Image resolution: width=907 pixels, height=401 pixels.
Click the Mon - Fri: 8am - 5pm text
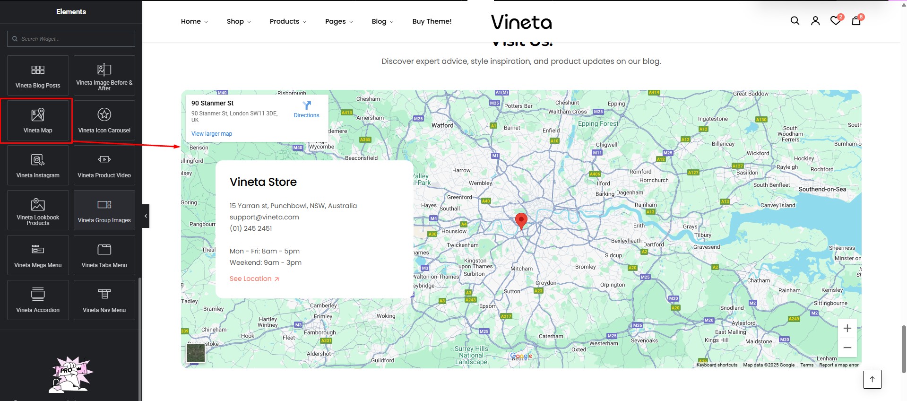coord(265,251)
